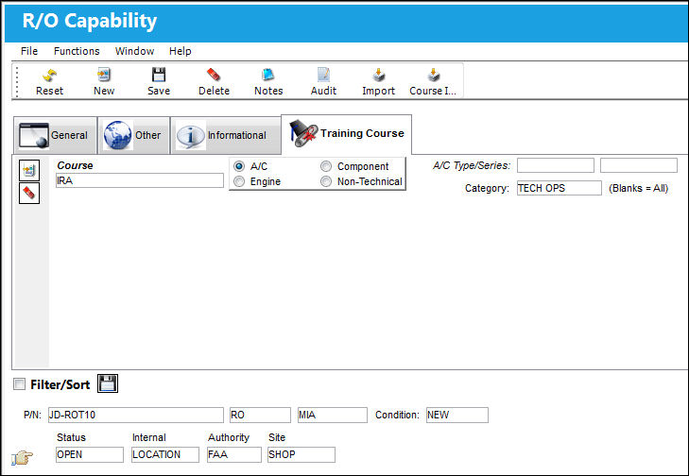Click the (Blanks = All) hint text

point(639,188)
